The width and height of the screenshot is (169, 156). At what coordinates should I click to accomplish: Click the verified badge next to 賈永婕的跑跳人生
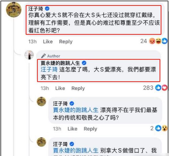click(x=84, y=63)
